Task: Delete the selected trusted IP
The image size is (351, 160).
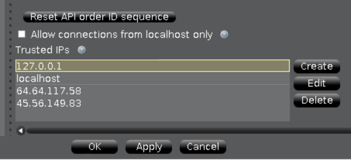Action: coord(317,100)
